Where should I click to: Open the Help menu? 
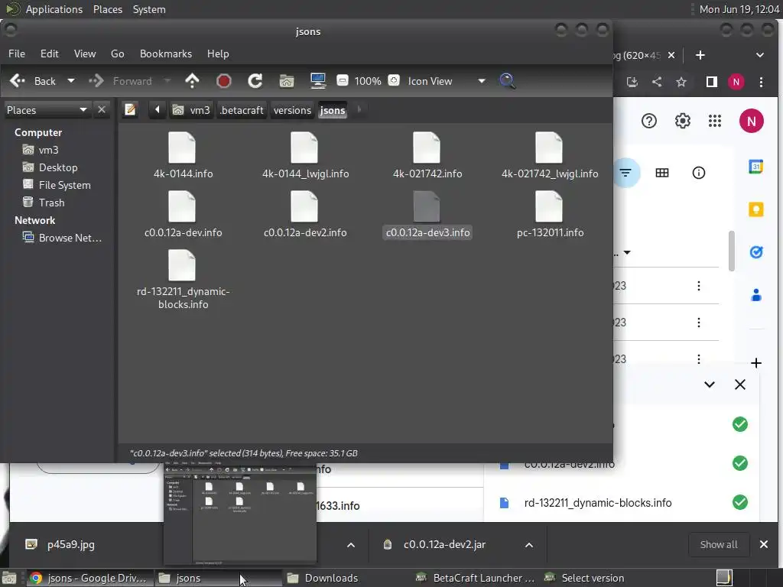click(218, 54)
